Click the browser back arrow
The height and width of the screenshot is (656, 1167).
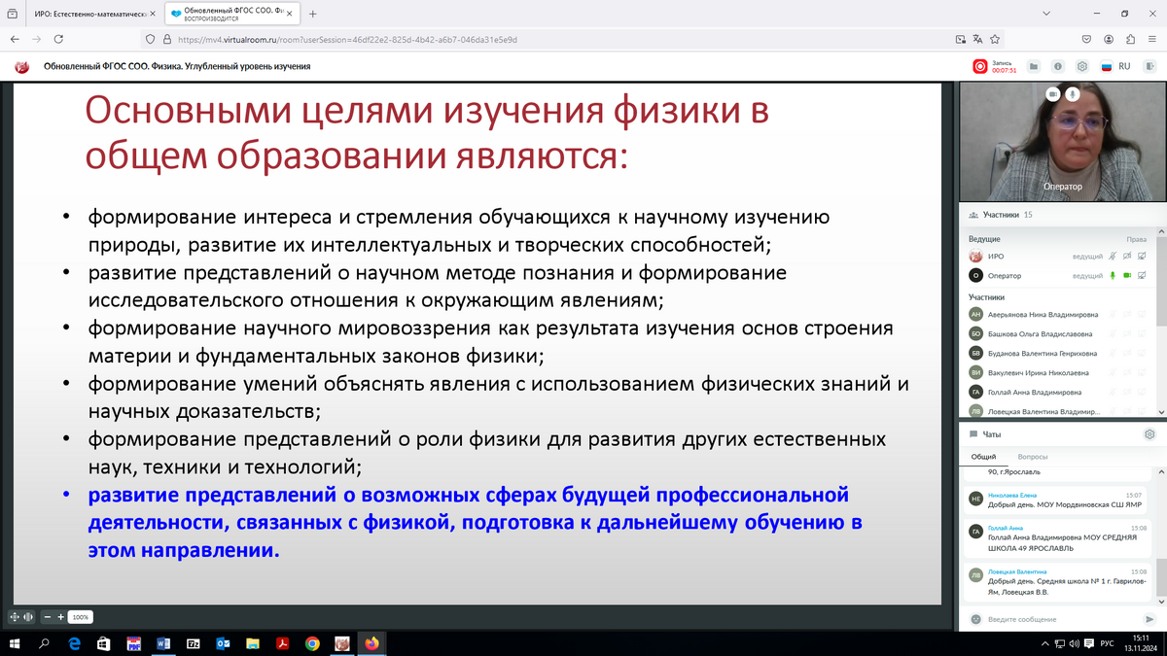(14, 40)
